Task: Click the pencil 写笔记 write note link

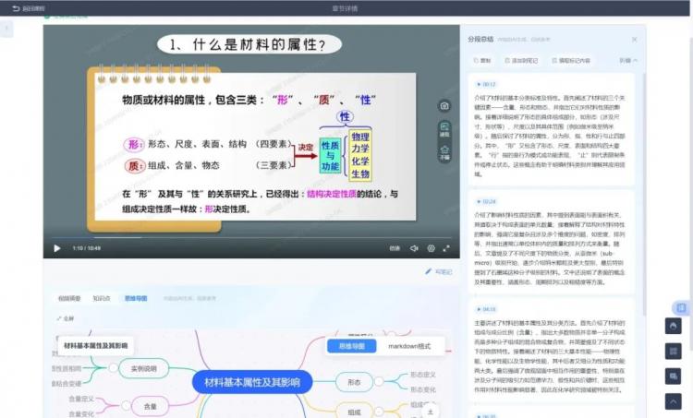Action: tap(439, 272)
